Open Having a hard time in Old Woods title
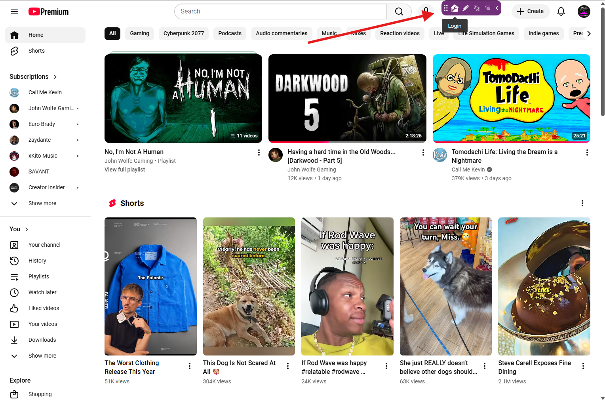The image size is (605, 400). coord(341,156)
